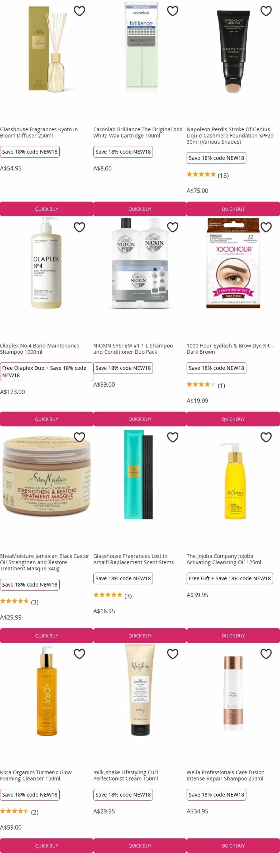Add Glasshouse Kyoto in Bloom Diffuser to wishlist
Viewport: 280px width, 853px height.
(x=79, y=11)
